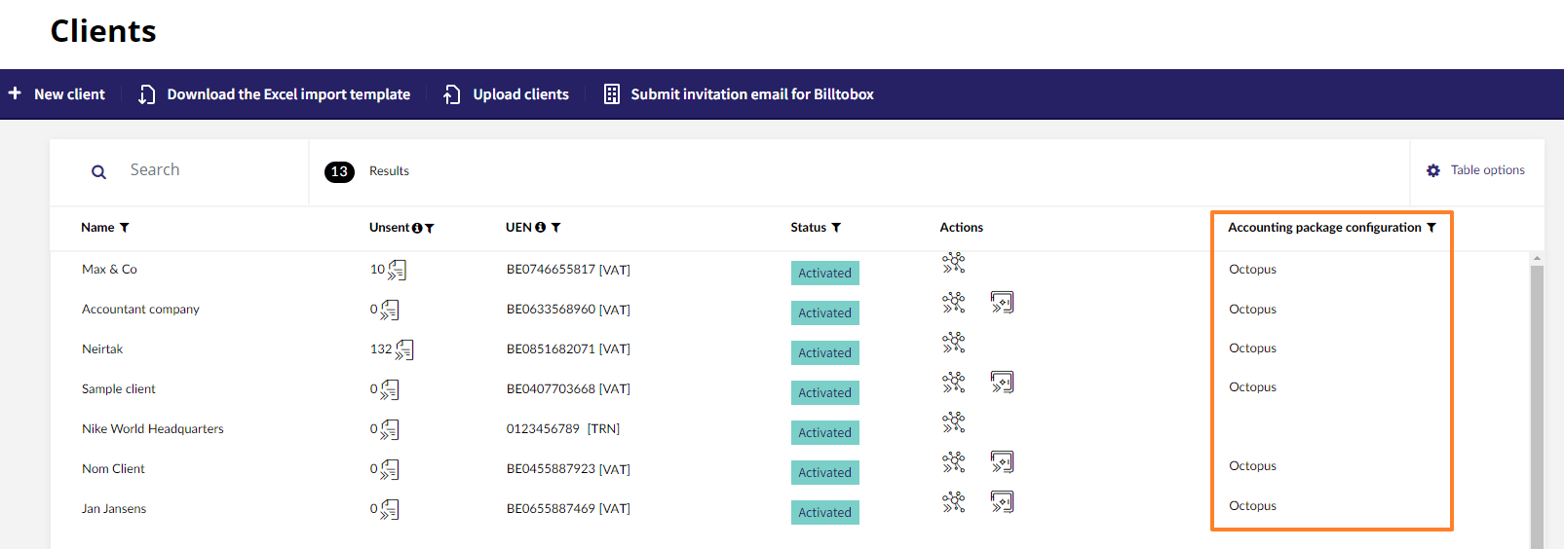Click Activated status for Max & Co
The width and height of the screenshot is (1564, 549).
coord(825,274)
